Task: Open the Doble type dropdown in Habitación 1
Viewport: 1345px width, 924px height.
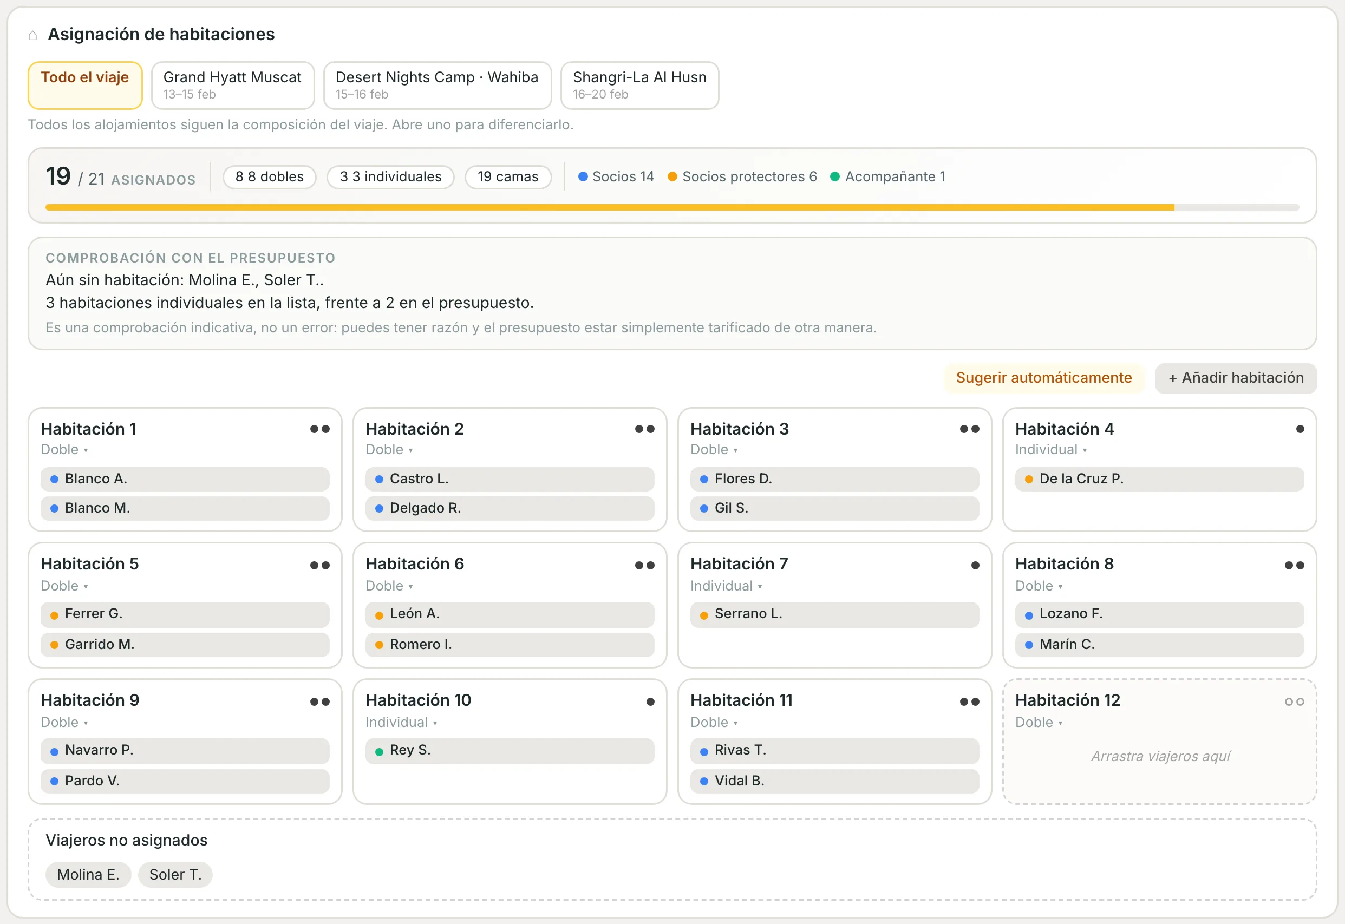Action: point(64,450)
